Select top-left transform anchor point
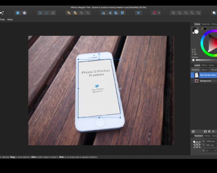 click(194, 142)
